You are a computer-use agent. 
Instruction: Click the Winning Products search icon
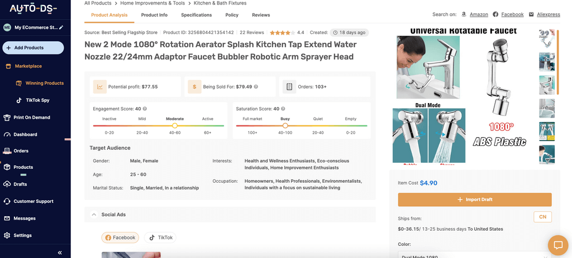click(x=18, y=84)
